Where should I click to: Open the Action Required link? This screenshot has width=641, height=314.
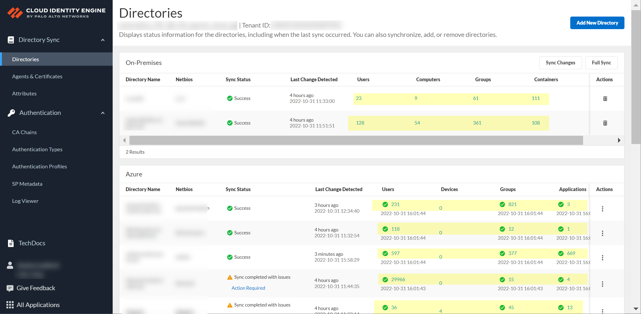pos(248,288)
